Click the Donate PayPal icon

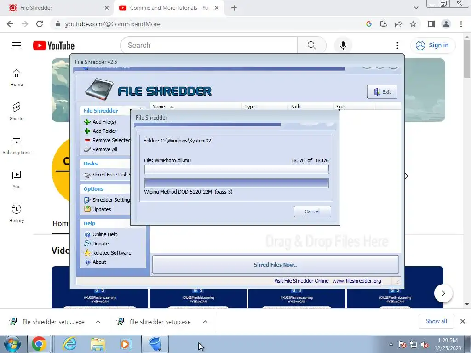(x=87, y=244)
